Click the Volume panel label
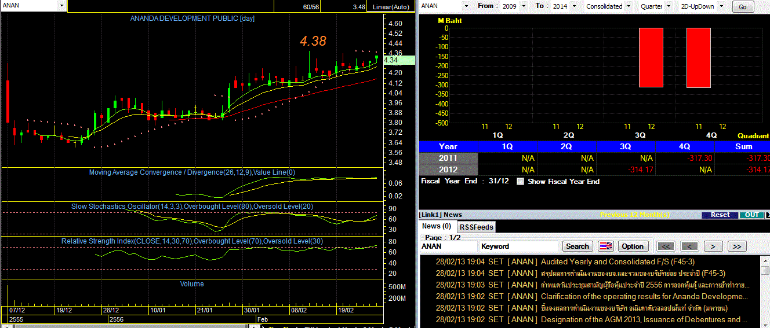 [x=192, y=284]
